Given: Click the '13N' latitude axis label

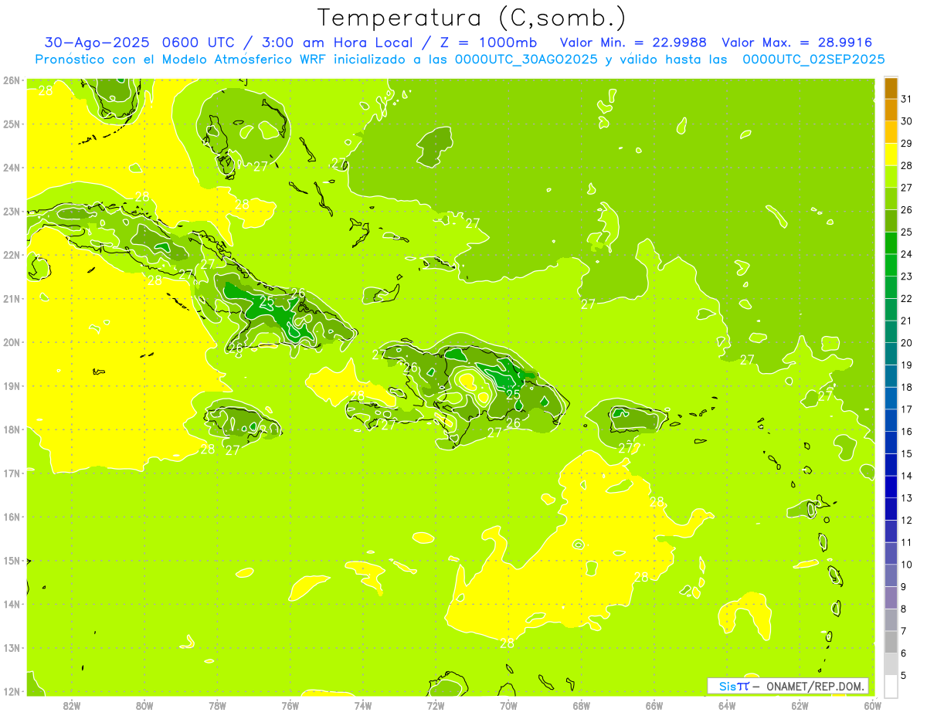Looking at the screenshot, I should (12, 648).
